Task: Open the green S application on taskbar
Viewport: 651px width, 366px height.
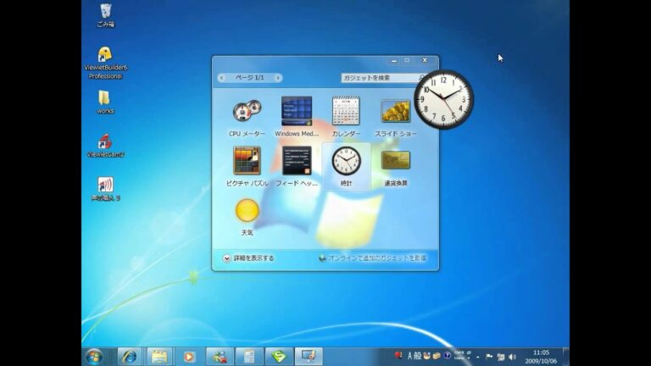Action: (x=279, y=357)
